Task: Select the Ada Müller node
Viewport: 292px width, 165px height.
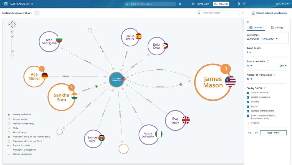Action: point(34,76)
